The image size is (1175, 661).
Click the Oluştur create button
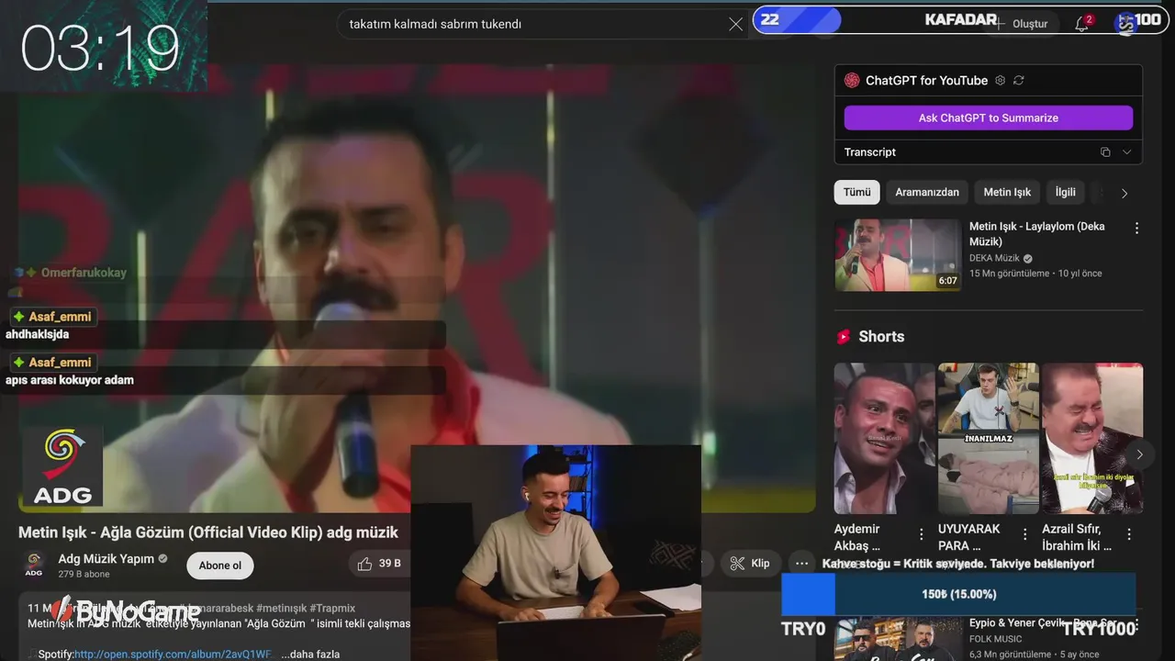point(1023,24)
